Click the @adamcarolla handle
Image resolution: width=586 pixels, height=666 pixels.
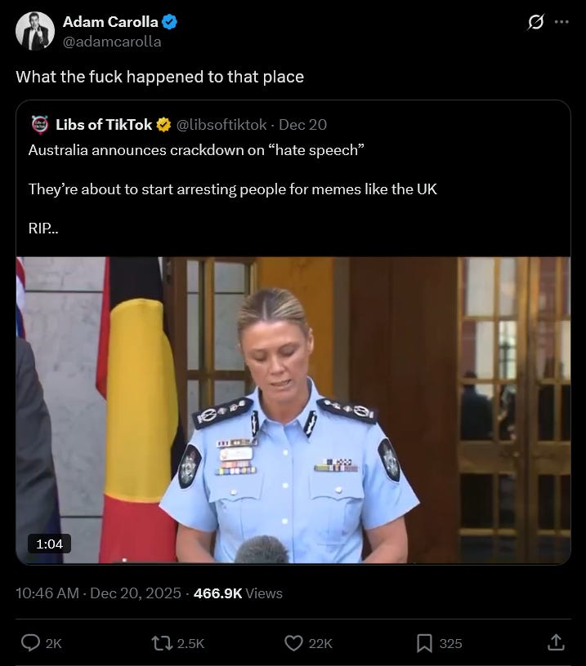pos(112,42)
